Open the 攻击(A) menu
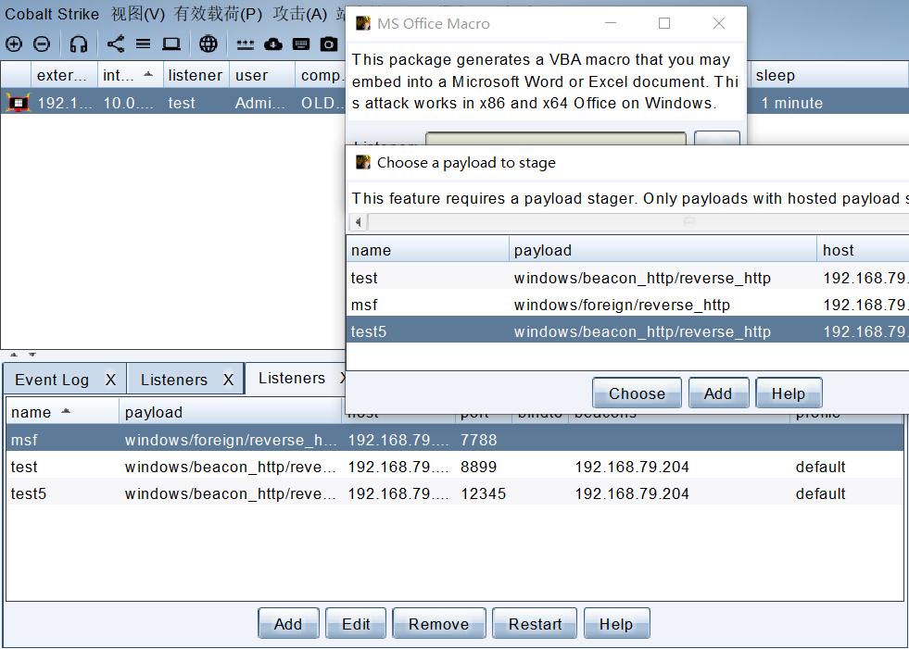Viewport: 909px width, 649px height. pyautogui.click(x=299, y=14)
